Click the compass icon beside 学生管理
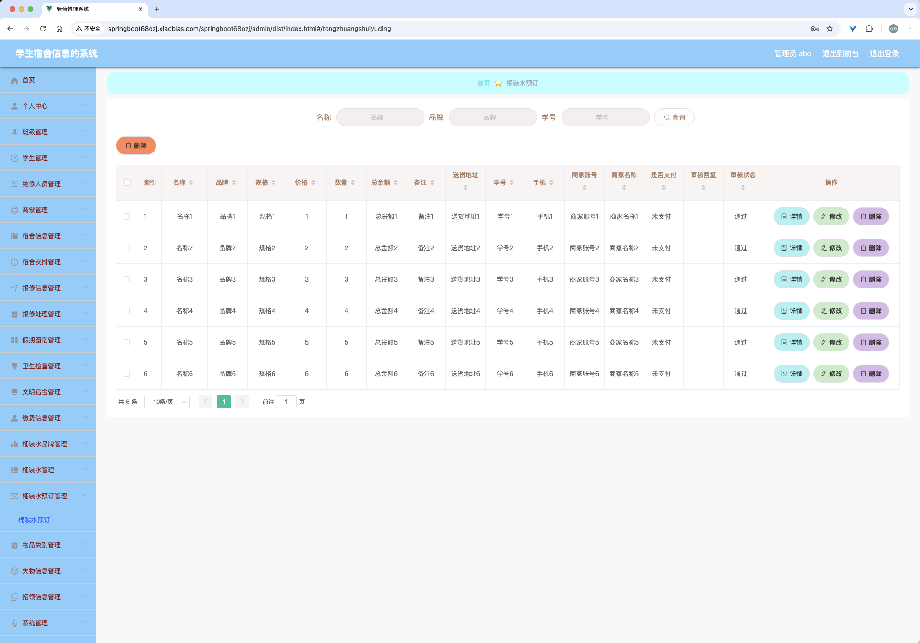This screenshot has height=643, width=920. [15, 158]
